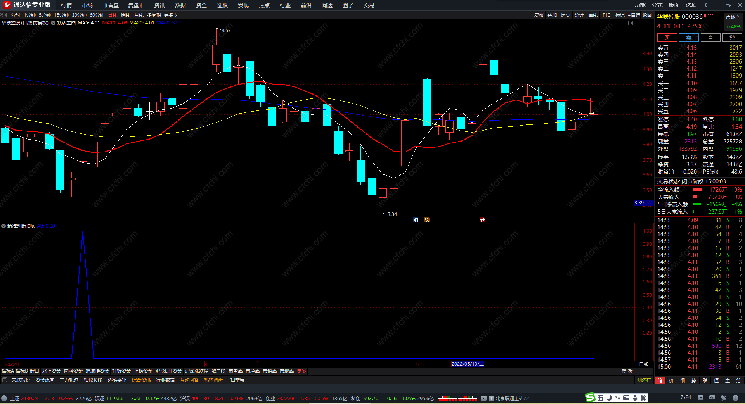Viewport: 745px width, 404px height.
Task: Open the 模板 template selector
Action: [627, 371]
